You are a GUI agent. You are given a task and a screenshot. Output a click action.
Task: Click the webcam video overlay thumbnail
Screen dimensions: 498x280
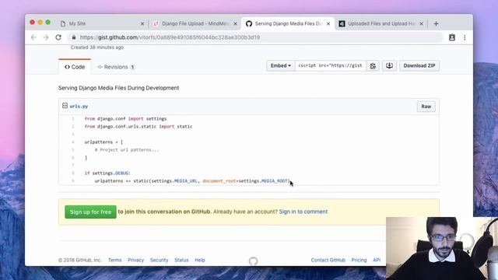(442, 248)
